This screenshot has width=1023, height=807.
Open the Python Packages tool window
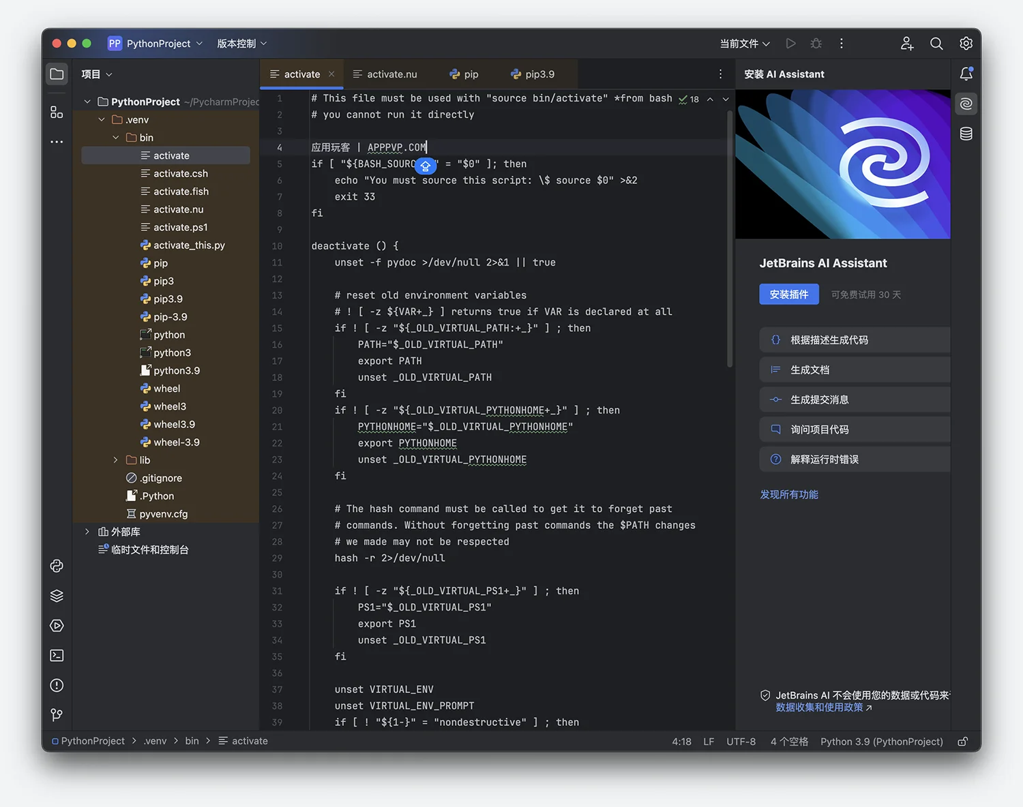click(x=57, y=566)
